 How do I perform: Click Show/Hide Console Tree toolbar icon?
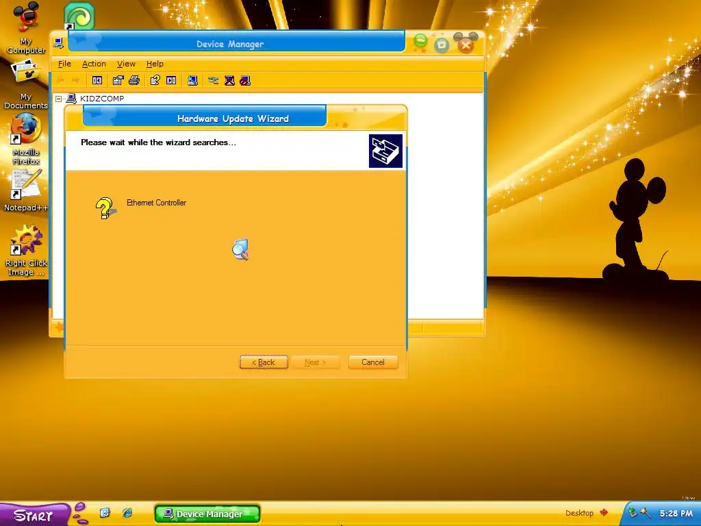point(97,81)
